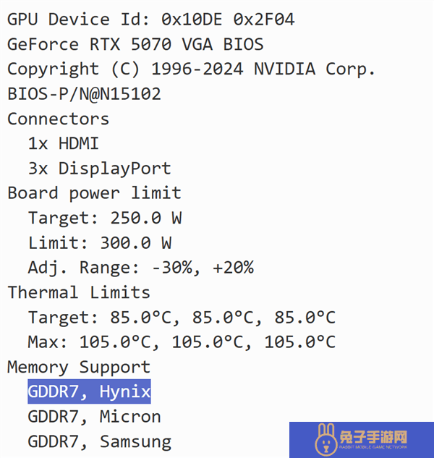Image resolution: width=434 pixels, height=458 pixels.
Task: Click the Limit: 300.0 W line
Action: (x=100, y=242)
